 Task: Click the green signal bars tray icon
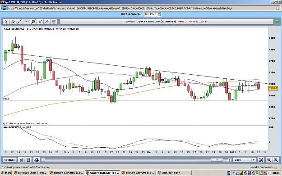241,173
